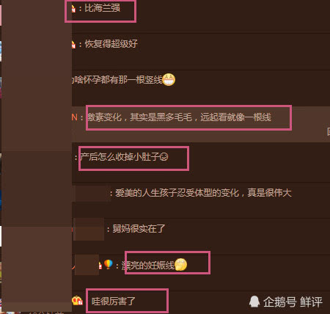This screenshot has height=314, width=330.
Task: Click the orange username ending in N
Action: [x=75, y=117]
